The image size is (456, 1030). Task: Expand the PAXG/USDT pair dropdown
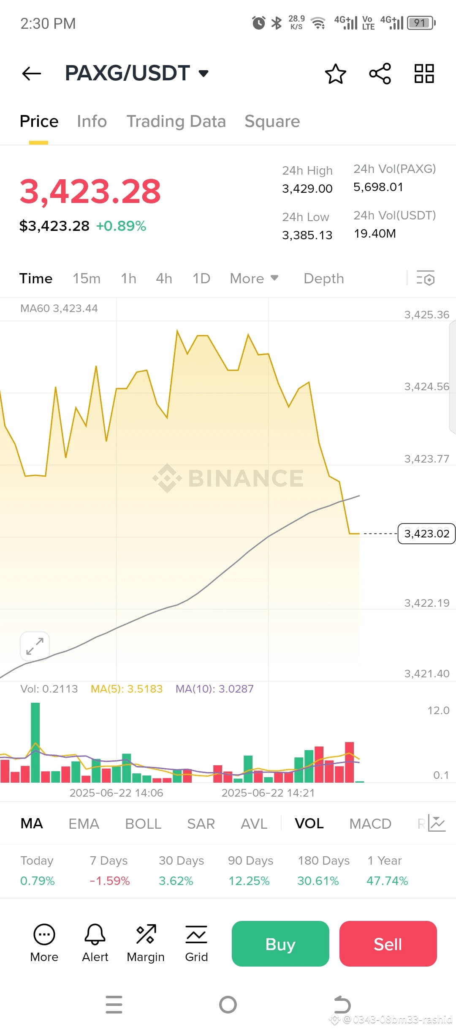pos(204,74)
